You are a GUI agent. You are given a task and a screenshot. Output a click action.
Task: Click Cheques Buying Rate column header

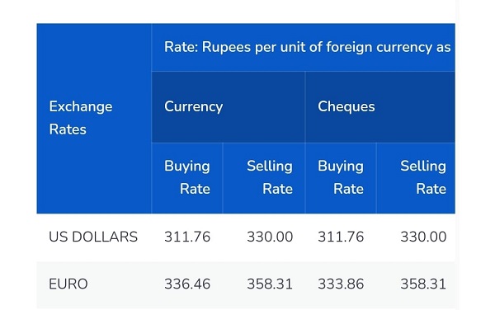click(x=341, y=178)
